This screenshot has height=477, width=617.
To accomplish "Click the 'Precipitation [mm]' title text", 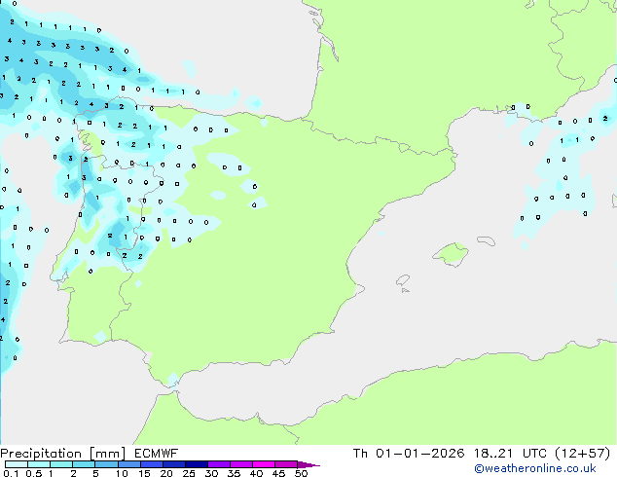I will [63, 454].
